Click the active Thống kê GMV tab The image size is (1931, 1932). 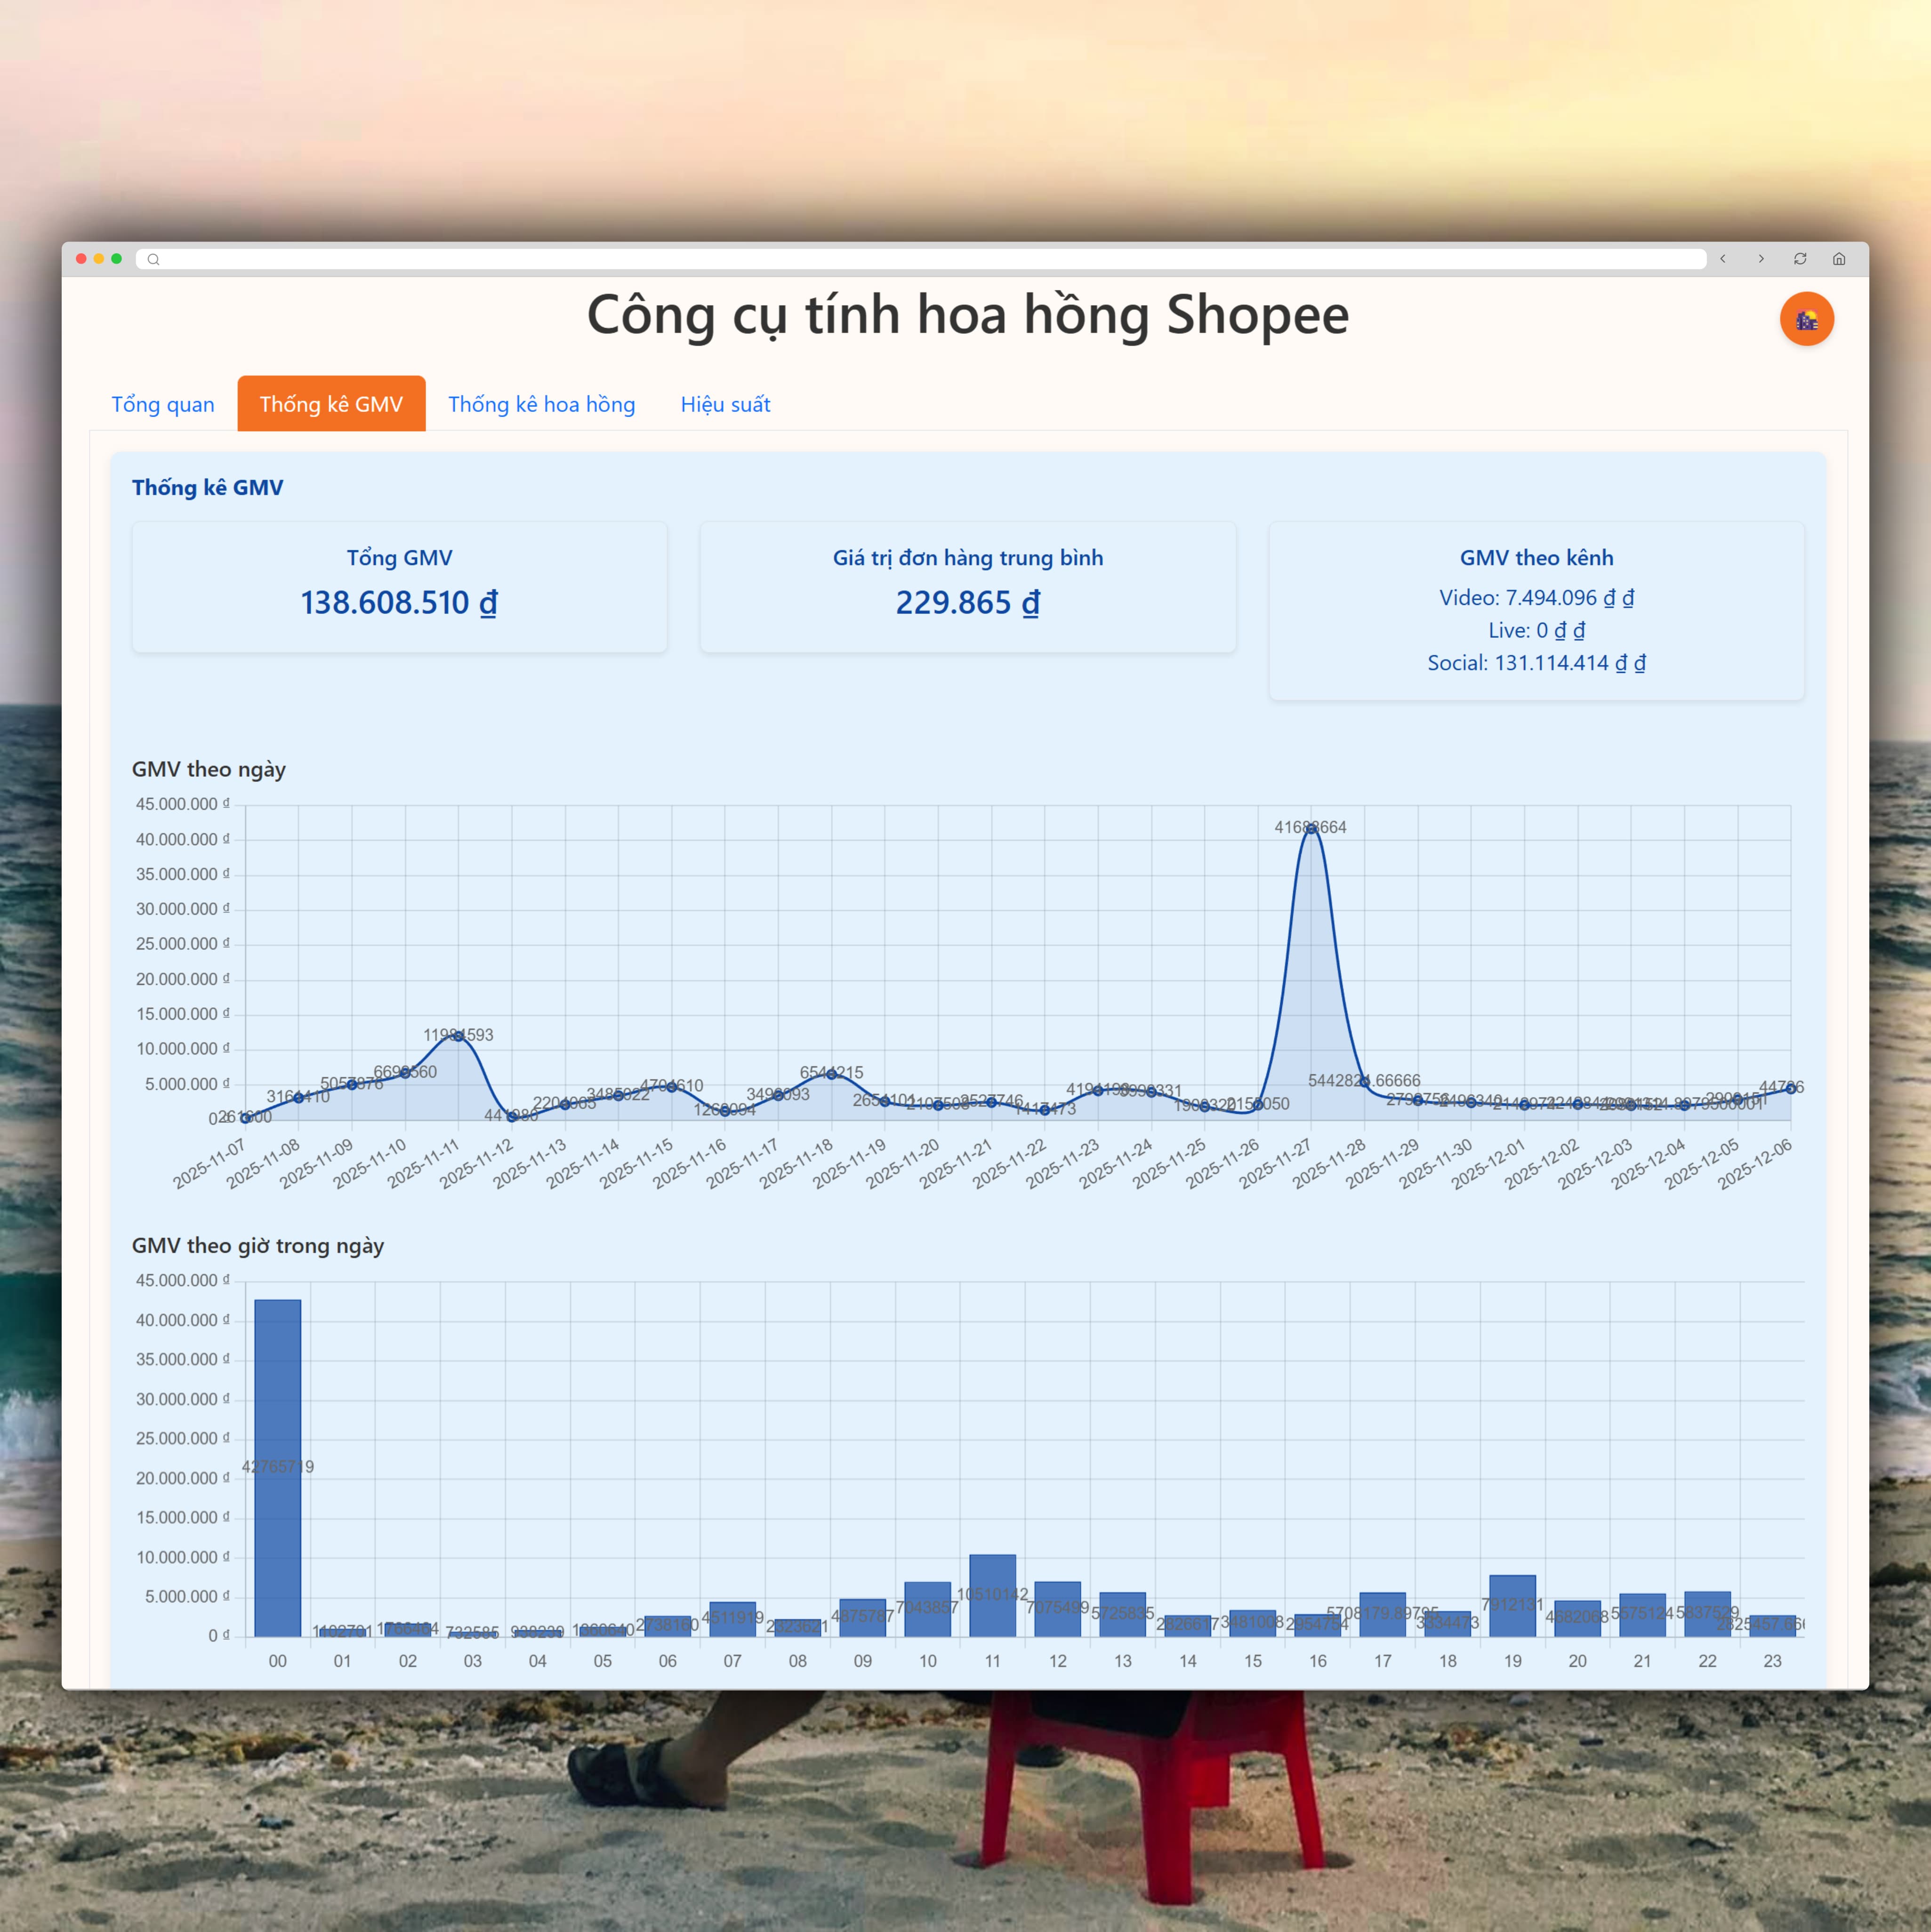click(x=331, y=404)
